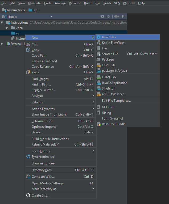Collapse the Instructions root tree node
This screenshot has width=169, height=204.
[x=2, y=23]
